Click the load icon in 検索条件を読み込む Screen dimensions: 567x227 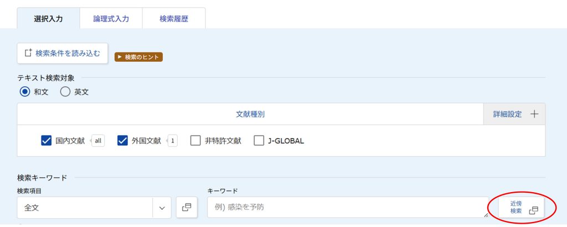[x=28, y=53]
